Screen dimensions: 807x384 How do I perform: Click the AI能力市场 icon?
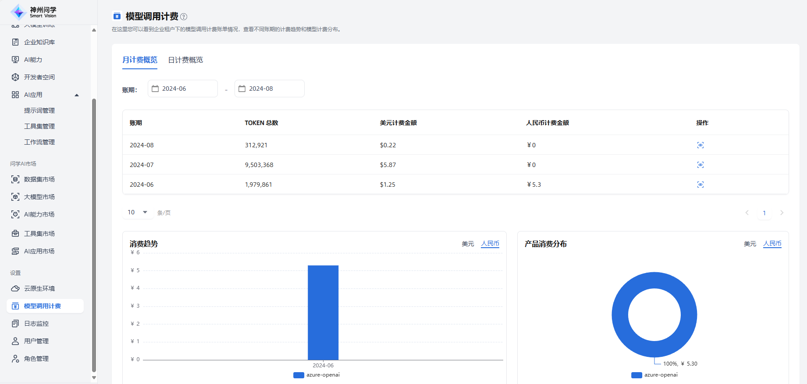tap(15, 214)
